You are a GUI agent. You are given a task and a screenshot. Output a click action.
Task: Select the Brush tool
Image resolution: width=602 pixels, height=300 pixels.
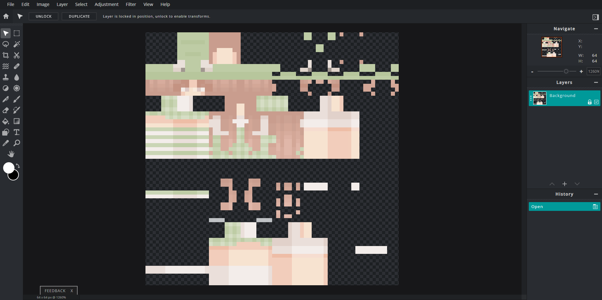(17, 99)
